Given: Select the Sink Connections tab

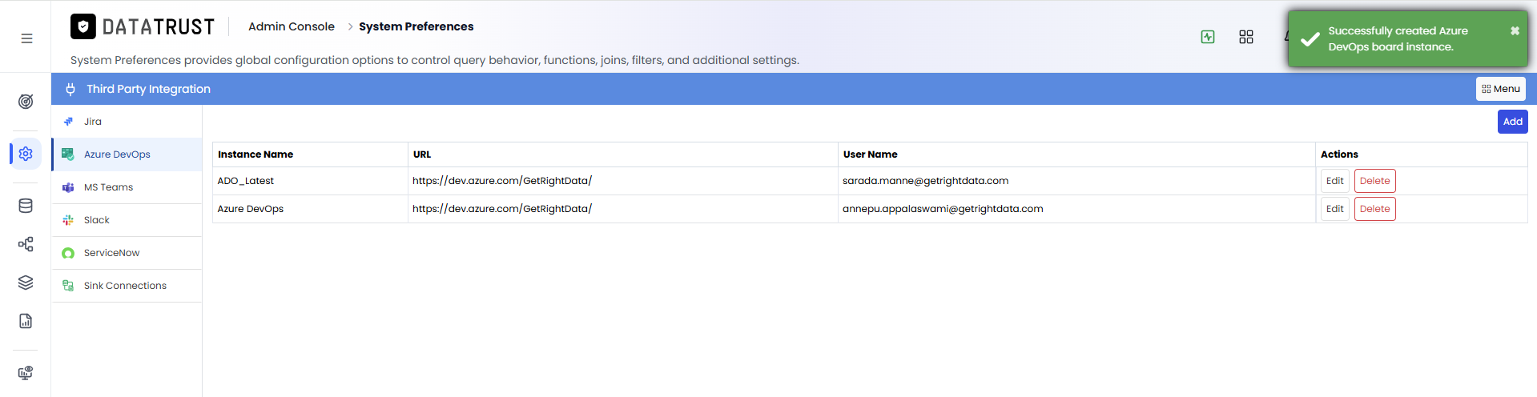Looking at the screenshot, I should (127, 286).
